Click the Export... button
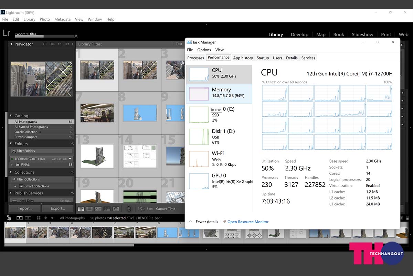 58,208
